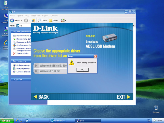Expand the Подробно panel header
This screenshot has width=164, height=123.
(x=21, y=79)
